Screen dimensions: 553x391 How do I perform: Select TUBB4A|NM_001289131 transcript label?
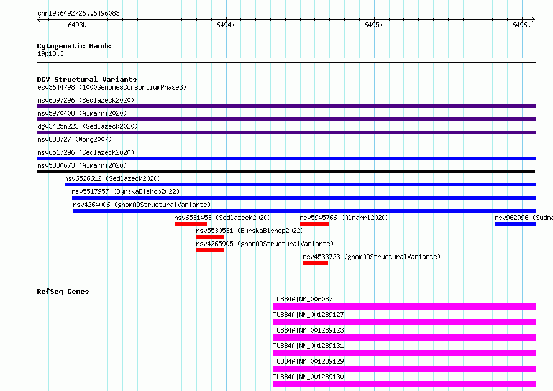(x=309, y=346)
